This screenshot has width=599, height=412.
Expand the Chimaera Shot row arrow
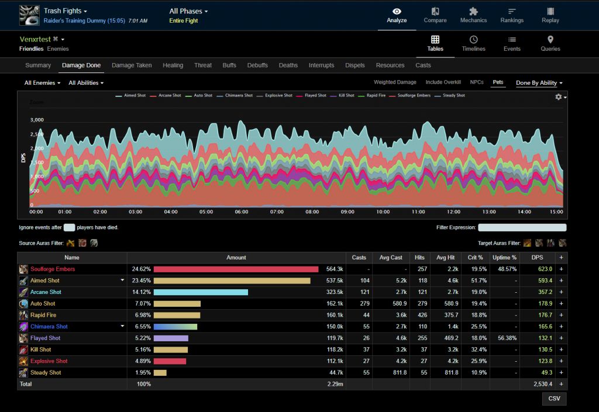click(122, 326)
